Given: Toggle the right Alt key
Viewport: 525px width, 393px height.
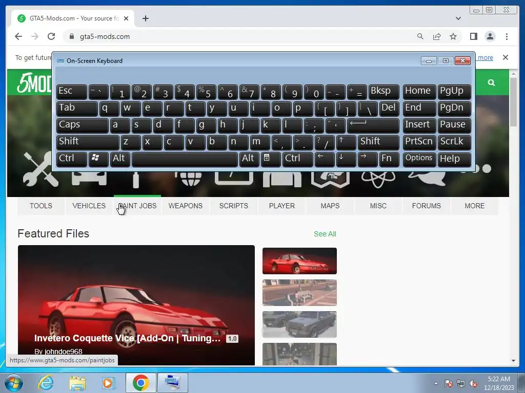Looking at the screenshot, I should tap(249, 159).
